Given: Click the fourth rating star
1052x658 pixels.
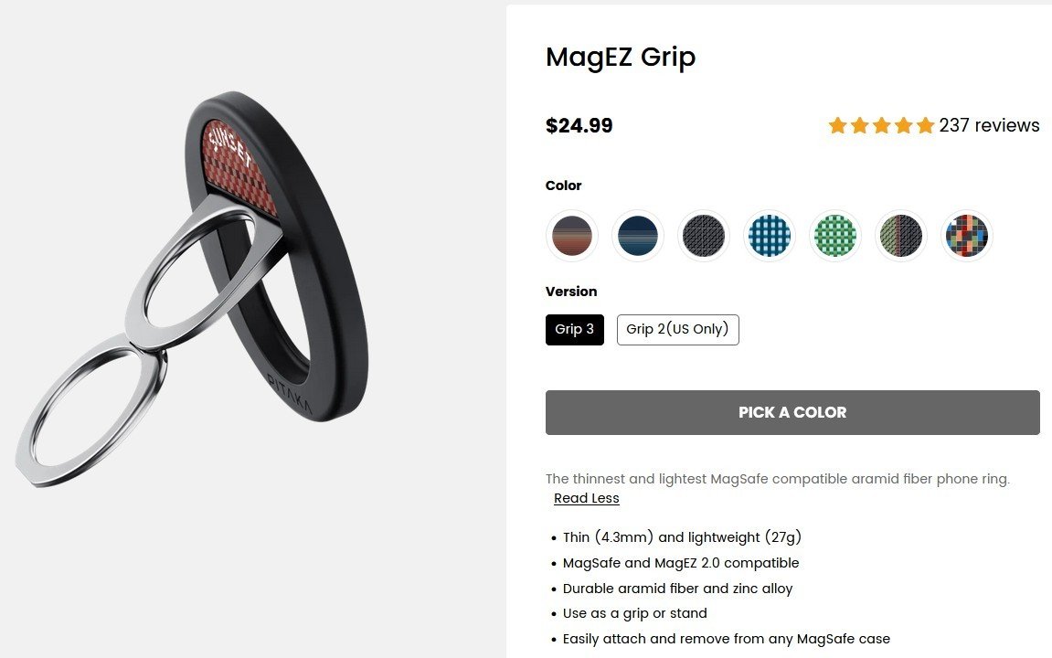Looking at the screenshot, I should tap(904, 125).
